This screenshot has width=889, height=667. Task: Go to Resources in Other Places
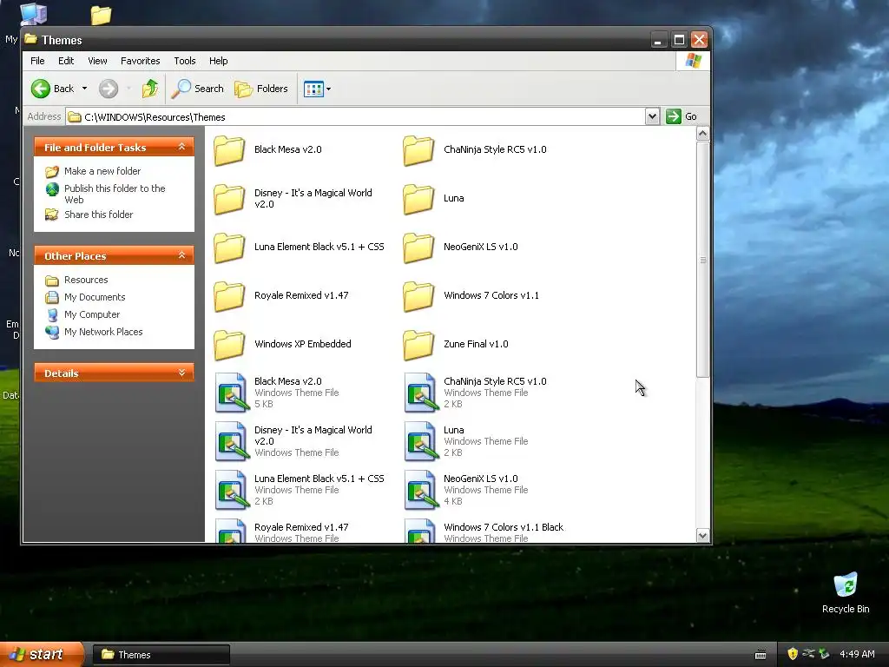86,280
